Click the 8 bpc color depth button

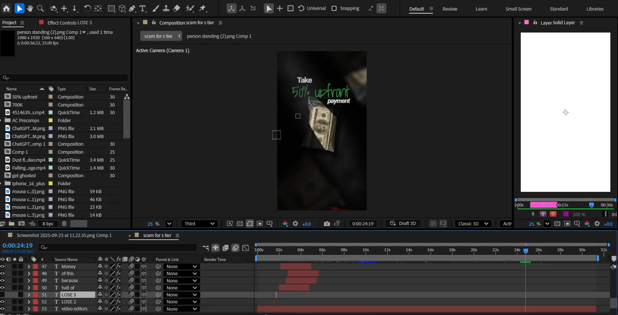pyautogui.click(x=48, y=224)
